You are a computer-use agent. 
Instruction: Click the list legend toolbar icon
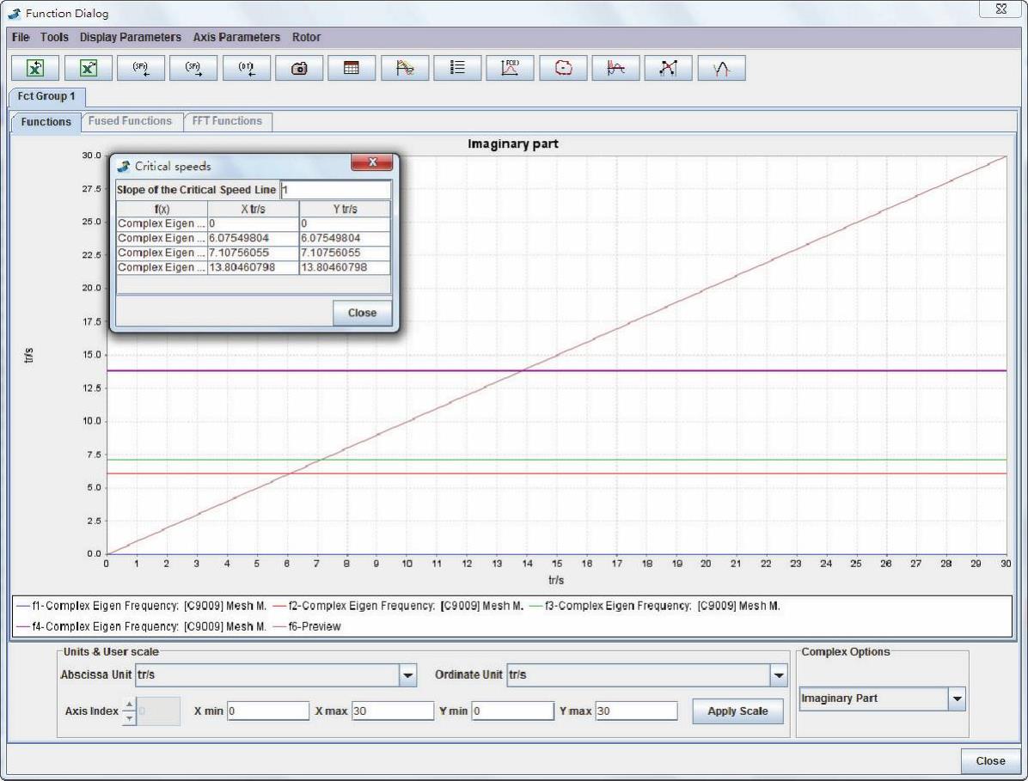coord(458,69)
